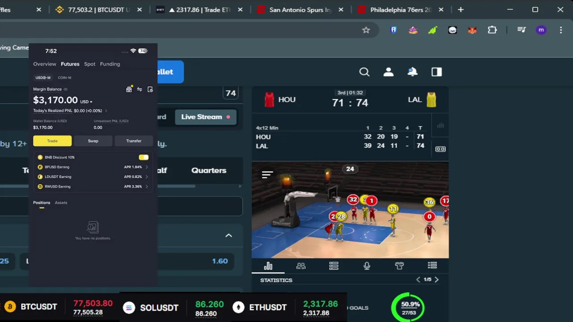This screenshot has height=322, width=573.
Task: Toggle margin balance visibility eye icon
Action: 65,89
